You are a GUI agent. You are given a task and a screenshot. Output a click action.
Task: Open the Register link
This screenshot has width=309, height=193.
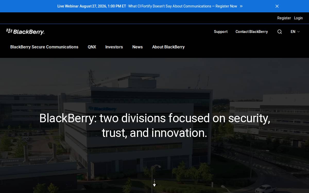pos(284,18)
